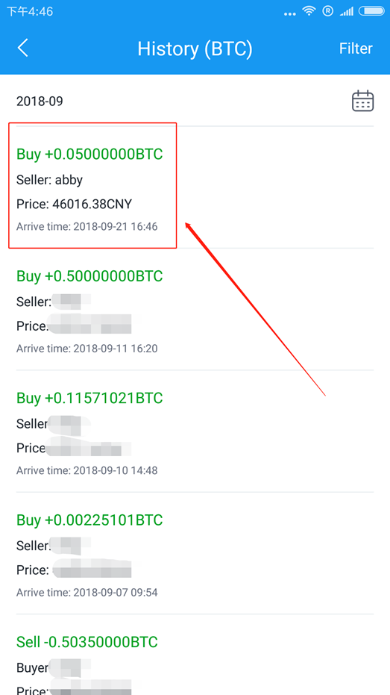
Task: Select the 2018-09 month label
Action: coord(40,102)
